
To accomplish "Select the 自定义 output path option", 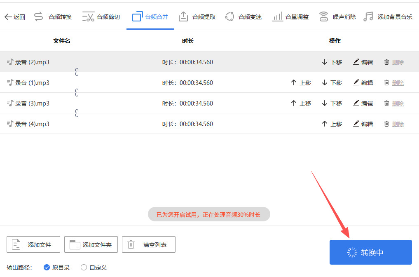I will click(x=94, y=268).
